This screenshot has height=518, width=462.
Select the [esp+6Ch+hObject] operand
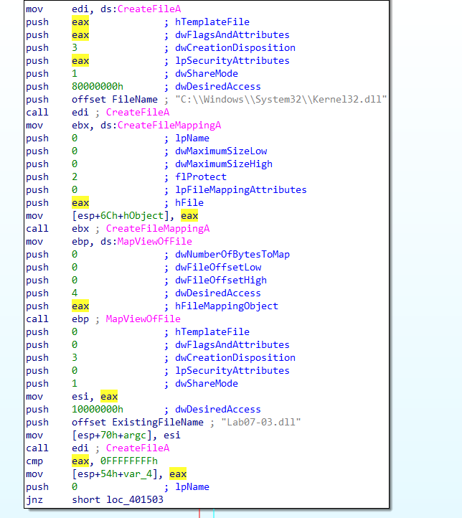click(x=123, y=215)
